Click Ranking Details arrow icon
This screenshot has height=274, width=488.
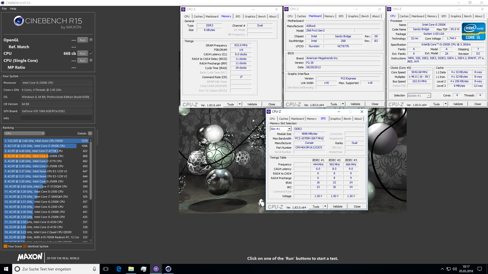point(90,133)
